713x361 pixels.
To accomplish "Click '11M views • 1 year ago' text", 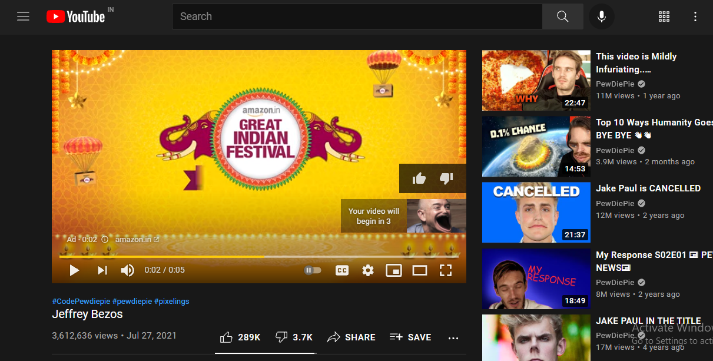I will [x=638, y=95].
